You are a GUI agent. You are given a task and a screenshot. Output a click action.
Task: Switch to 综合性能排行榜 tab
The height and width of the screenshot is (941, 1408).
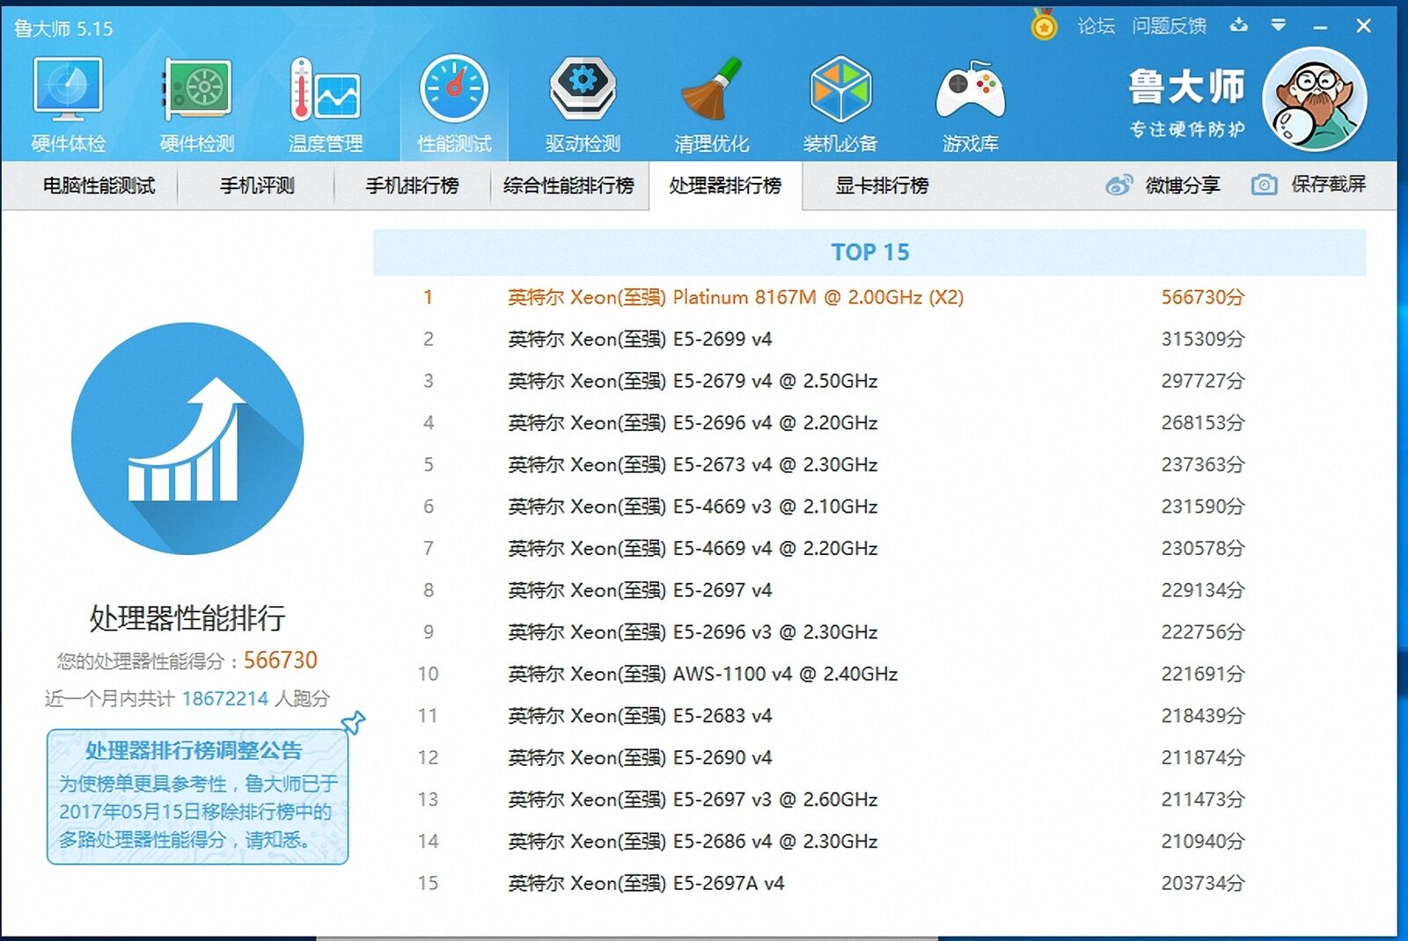[568, 186]
